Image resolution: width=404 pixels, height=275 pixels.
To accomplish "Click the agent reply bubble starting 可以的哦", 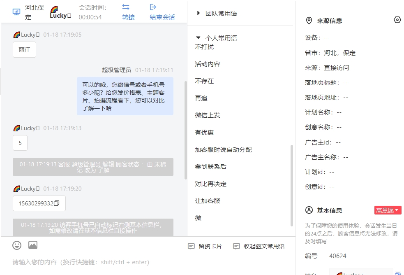I will tap(125, 96).
